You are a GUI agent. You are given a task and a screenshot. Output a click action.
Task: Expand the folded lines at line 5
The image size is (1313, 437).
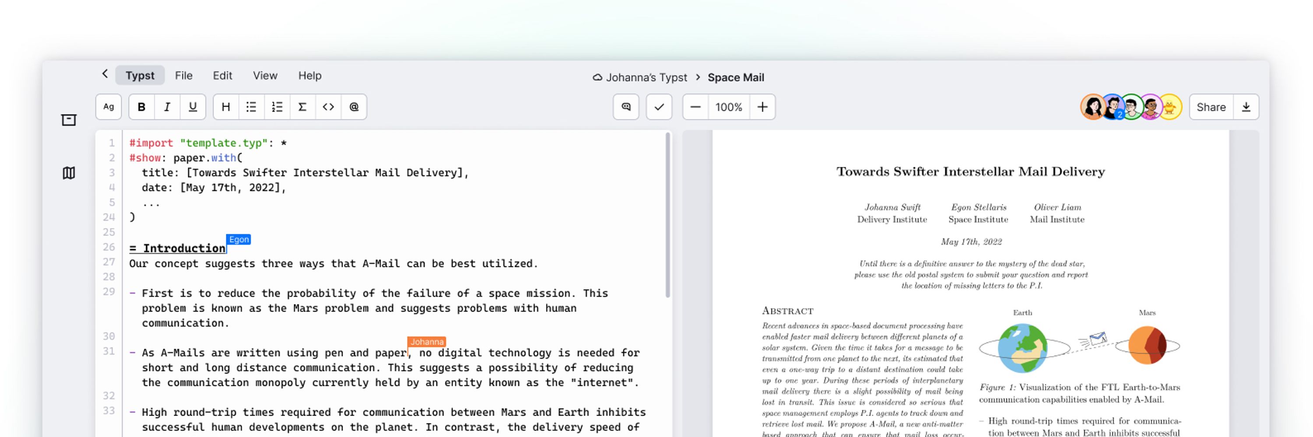click(x=151, y=204)
